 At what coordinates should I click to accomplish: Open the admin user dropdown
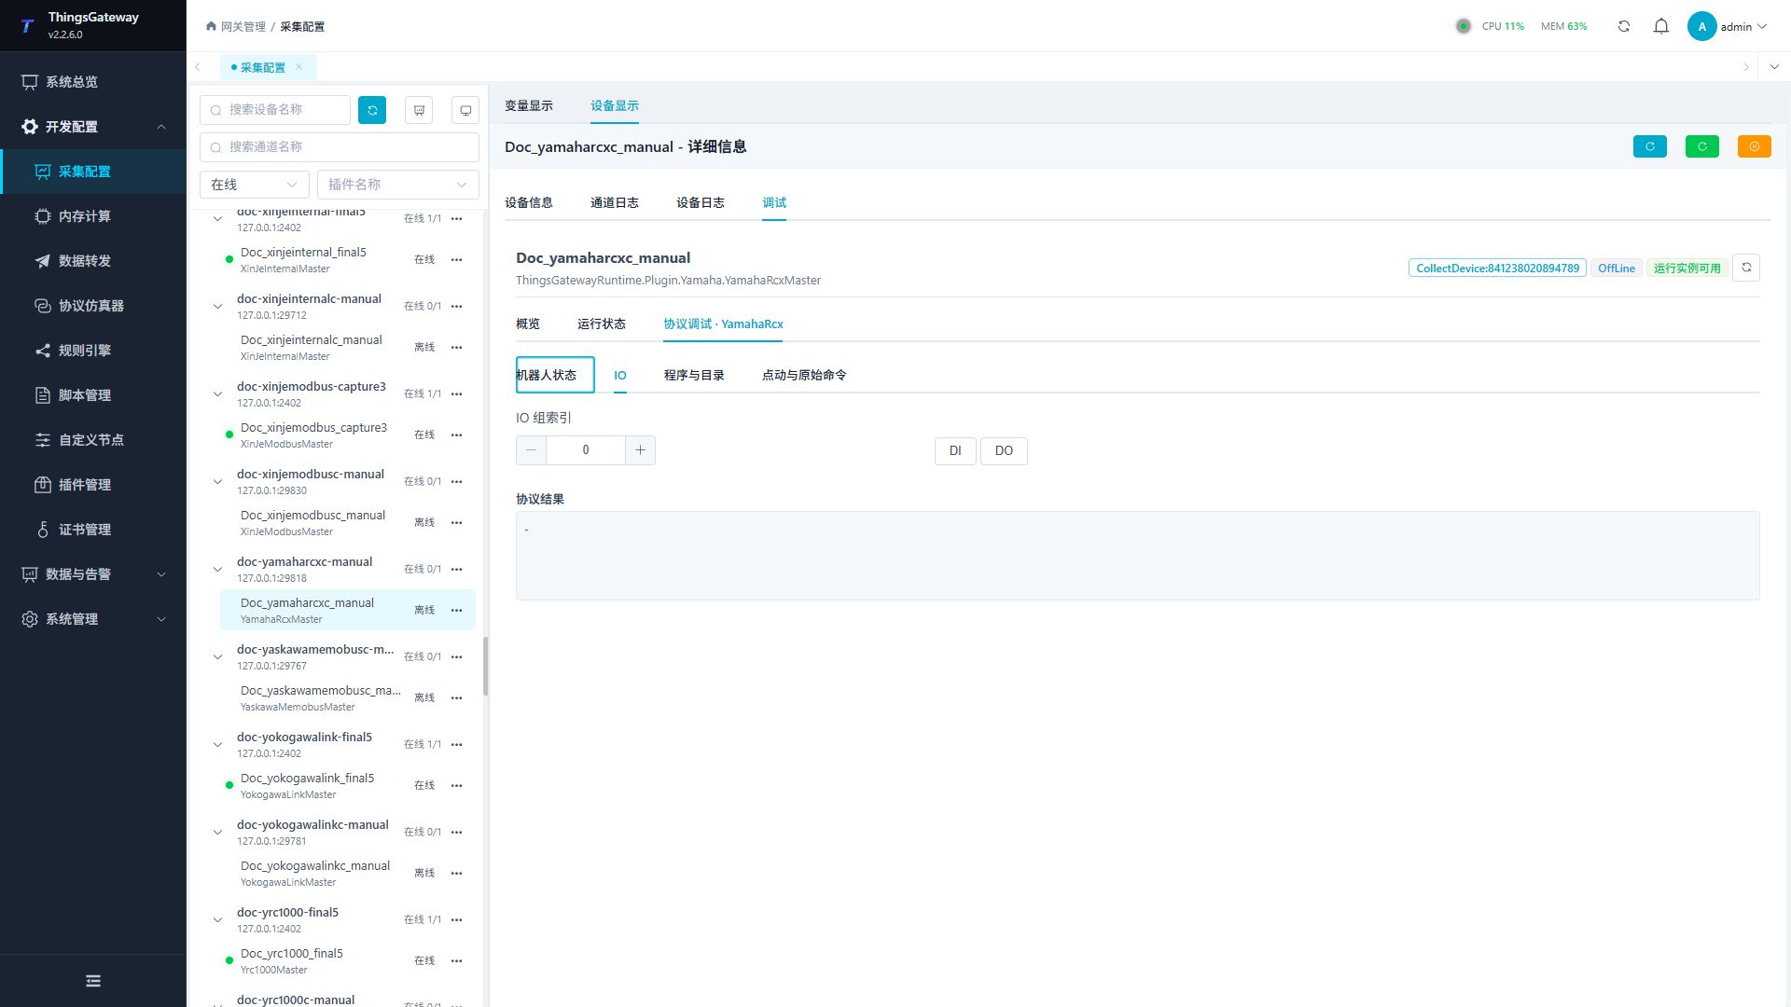[x=1728, y=26]
